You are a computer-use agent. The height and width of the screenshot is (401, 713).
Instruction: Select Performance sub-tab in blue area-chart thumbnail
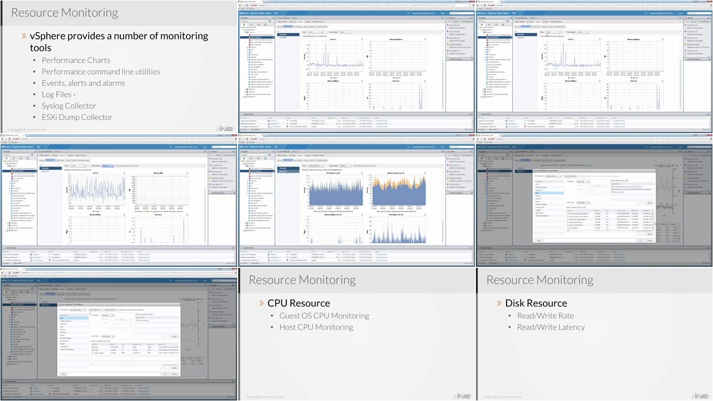tap(288, 160)
